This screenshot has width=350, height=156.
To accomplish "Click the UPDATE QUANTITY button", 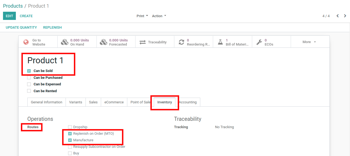I will (x=21, y=28).
